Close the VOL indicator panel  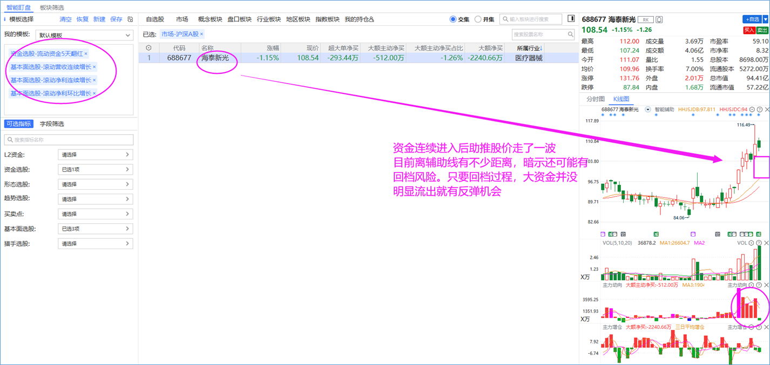[767, 243]
